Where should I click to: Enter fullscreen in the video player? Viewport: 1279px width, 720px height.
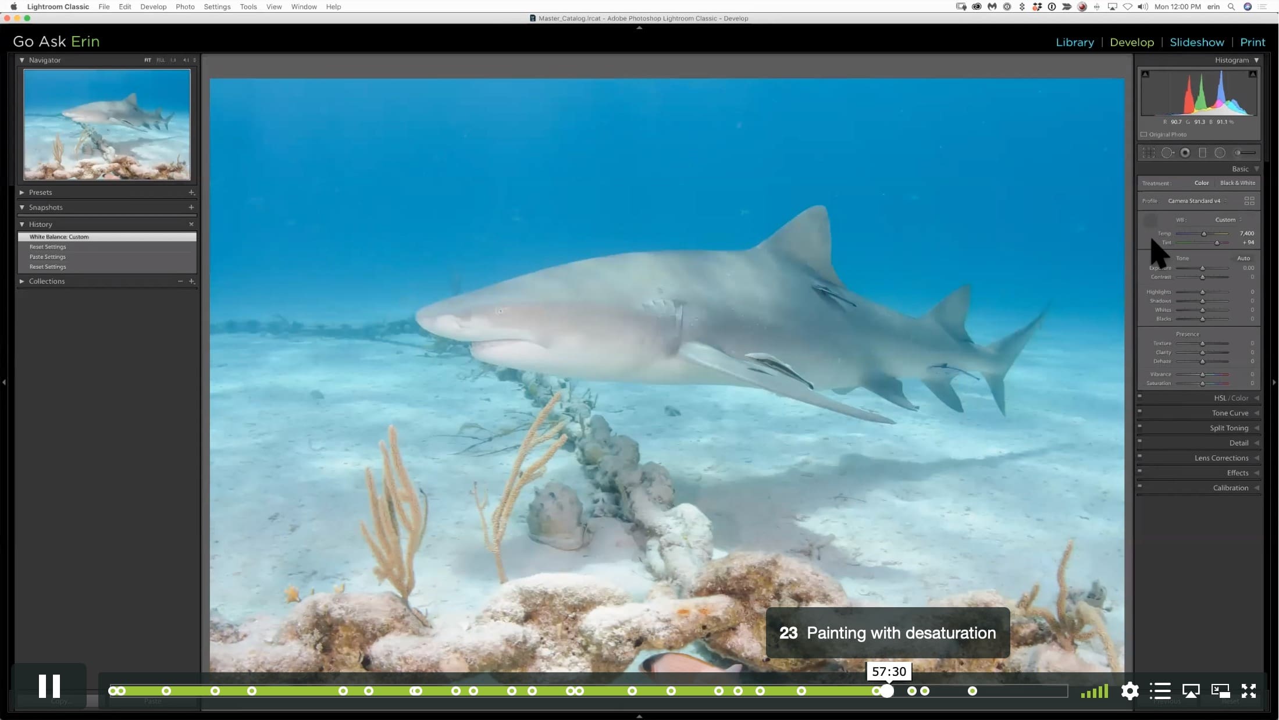1249,691
